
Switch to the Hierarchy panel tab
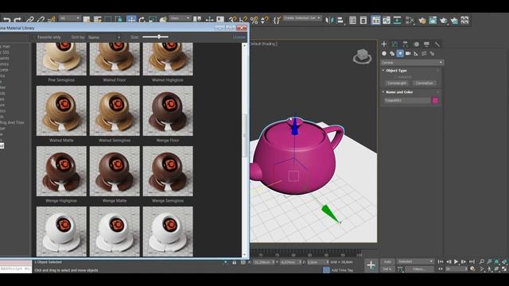point(405,44)
